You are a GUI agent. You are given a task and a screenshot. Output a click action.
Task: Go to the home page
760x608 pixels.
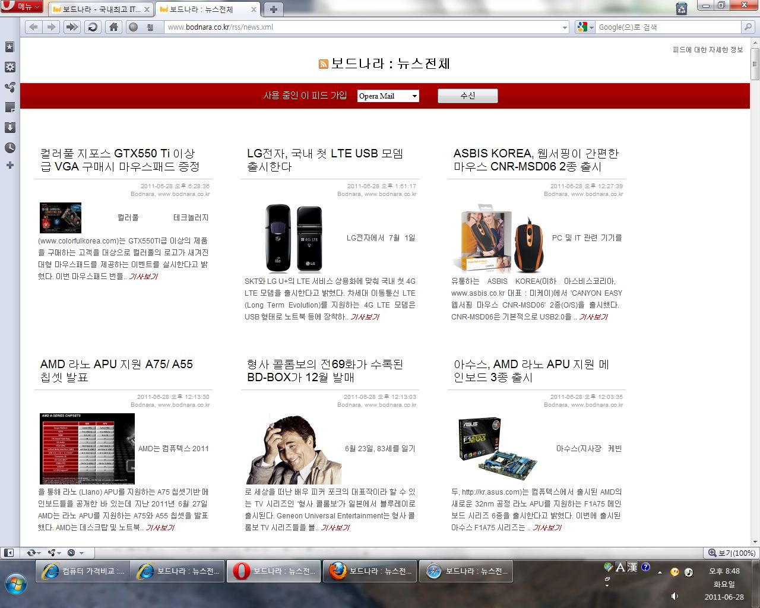pos(113,27)
